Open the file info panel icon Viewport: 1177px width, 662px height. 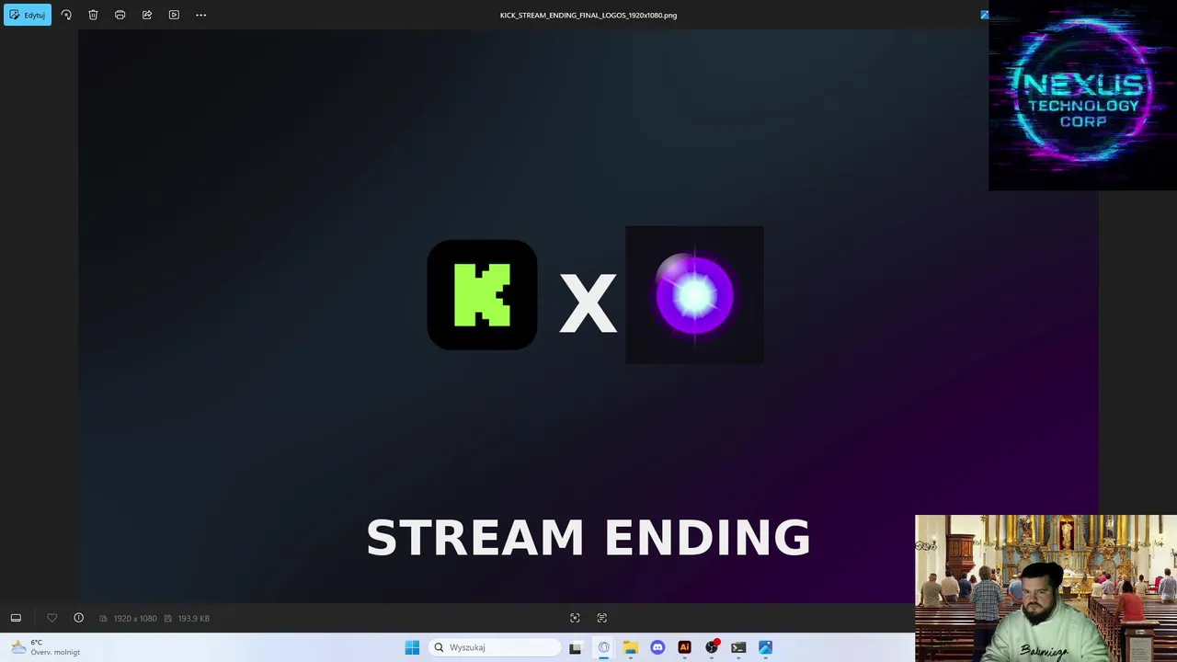tap(78, 618)
